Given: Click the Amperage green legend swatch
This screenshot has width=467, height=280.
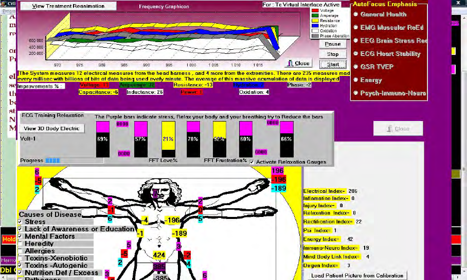Looking at the screenshot, I should tap(315, 15).
